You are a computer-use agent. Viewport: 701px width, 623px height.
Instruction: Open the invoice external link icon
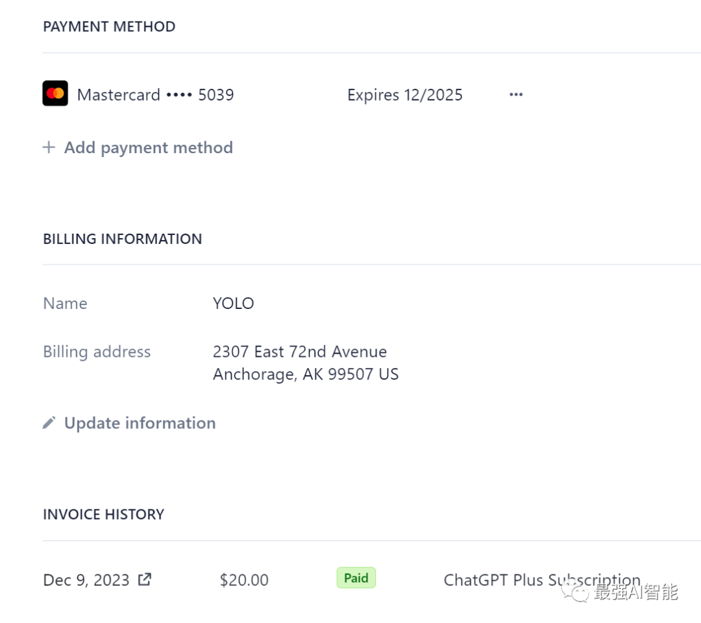(x=145, y=579)
